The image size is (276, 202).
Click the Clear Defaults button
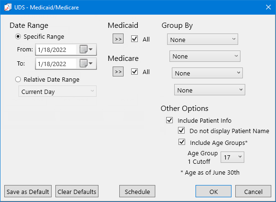tap(77, 191)
